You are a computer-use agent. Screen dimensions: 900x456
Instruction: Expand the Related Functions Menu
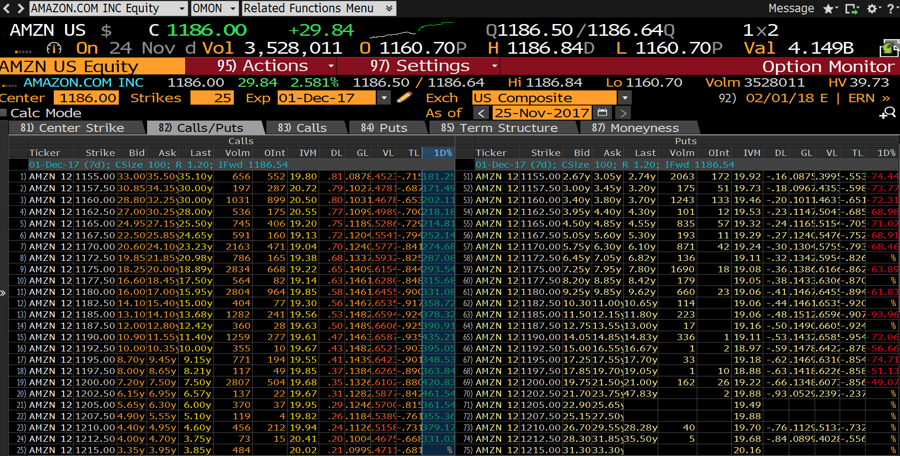[319, 8]
